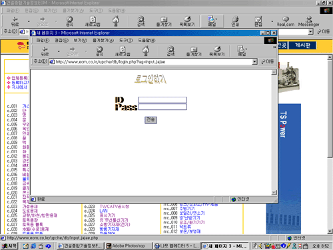Open the Favorites menu in the popup window
The height and width of the screenshot is (250, 333).
[x=103, y=41]
